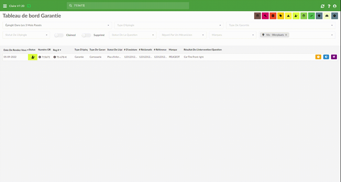Image resolution: width=341 pixels, height=182 pixels.
Task: Open the Type De Garantie dropdown
Action: point(281,25)
